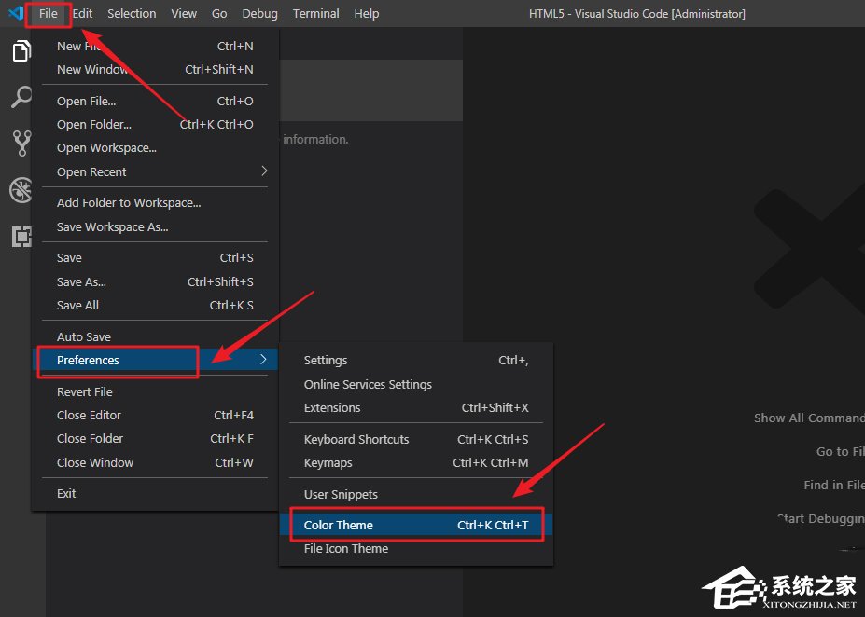Select Color Theme from Preferences
865x617 pixels.
(x=338, y=525)
